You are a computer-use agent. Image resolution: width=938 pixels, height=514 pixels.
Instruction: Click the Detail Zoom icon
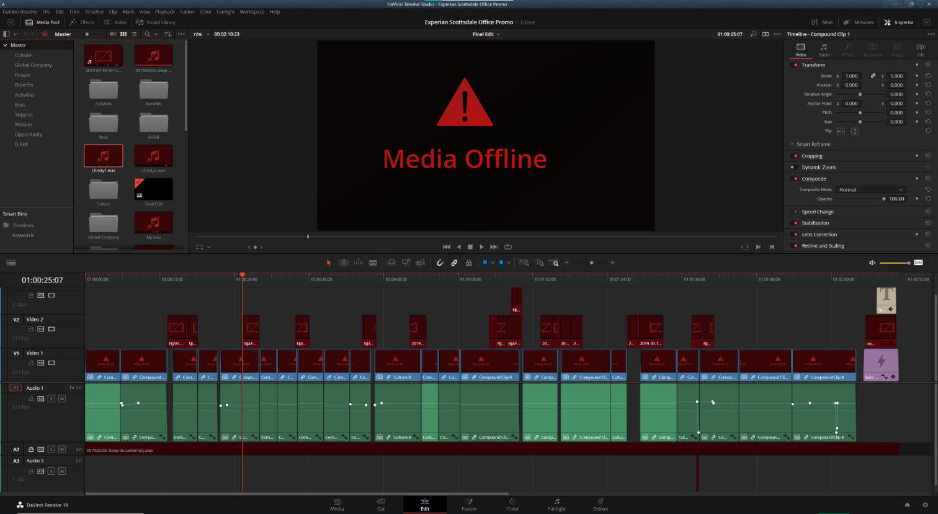[539, 263]
